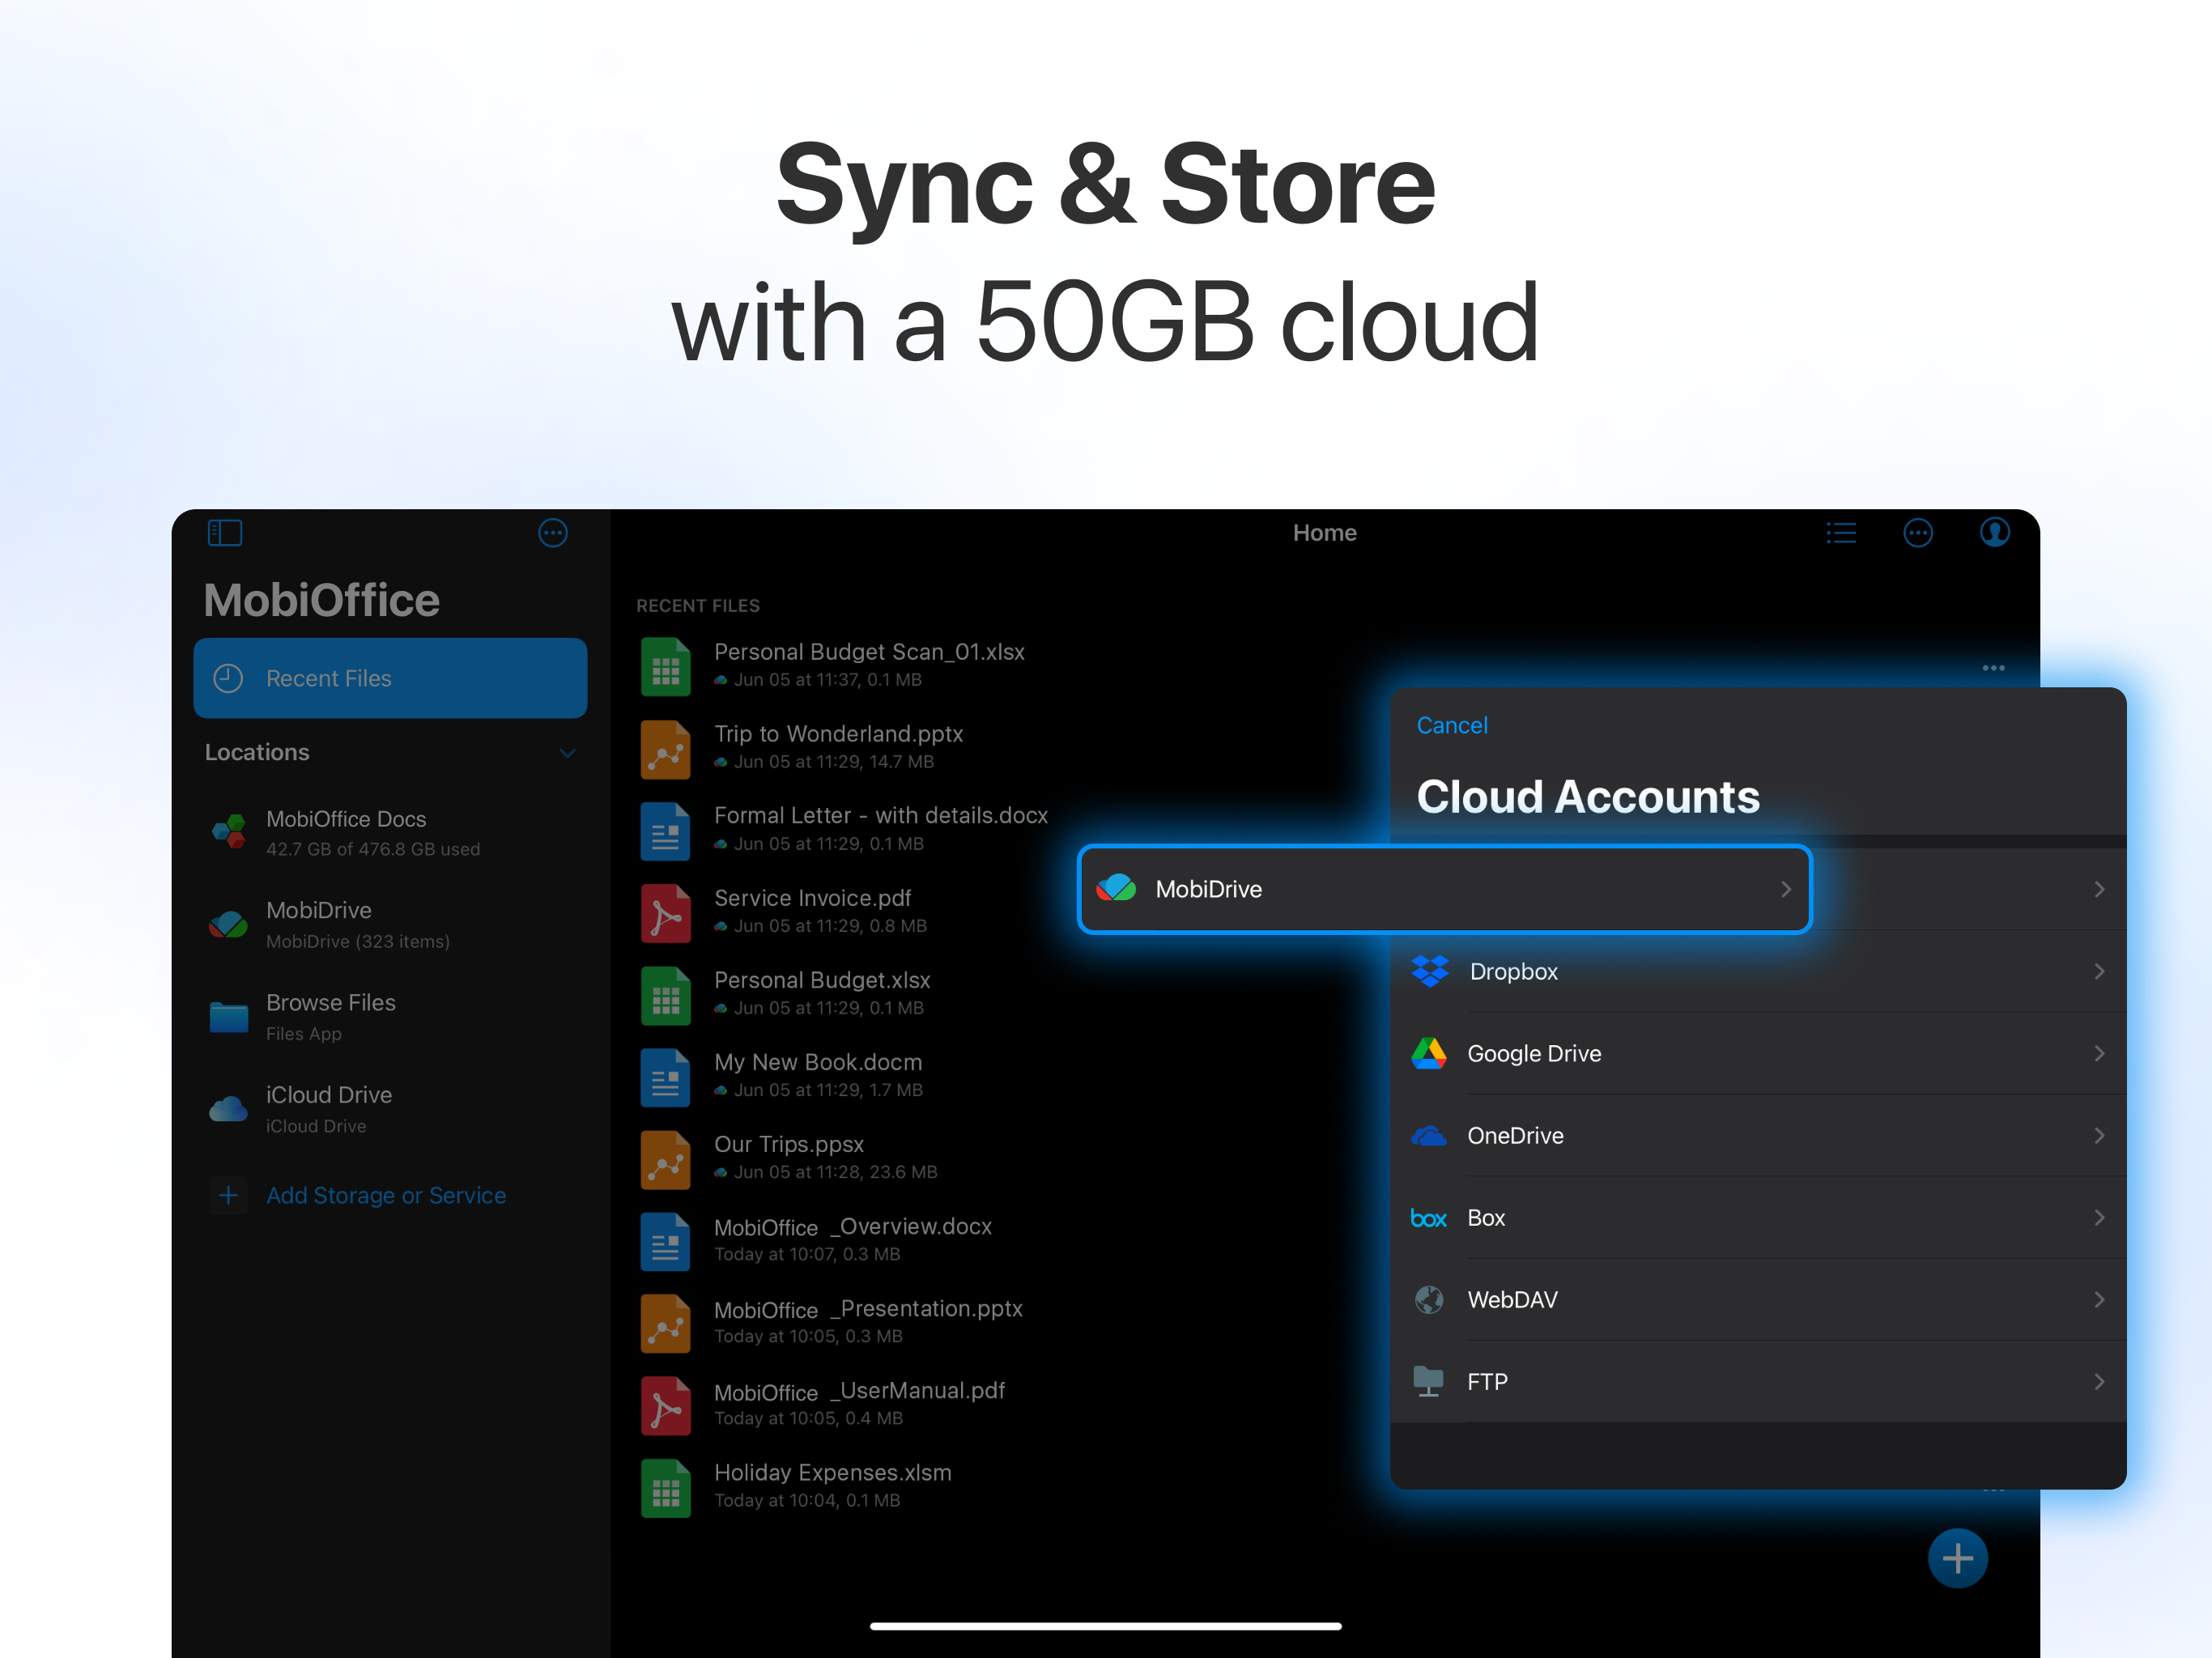
Task: Choose FTP cloud account
Action: (x=1758, y=1381)
